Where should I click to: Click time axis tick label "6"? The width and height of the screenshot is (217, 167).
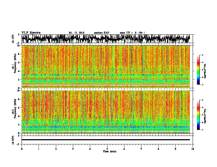tap(124, 149)
